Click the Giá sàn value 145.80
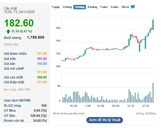 click(x=42, y=64)
